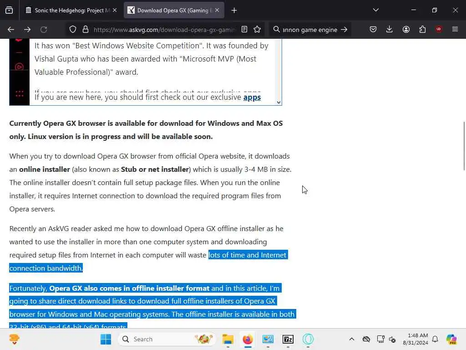Click down arrow of embedded box scrollbar
This screenshot has width=466, height=350.
(279, 102)
